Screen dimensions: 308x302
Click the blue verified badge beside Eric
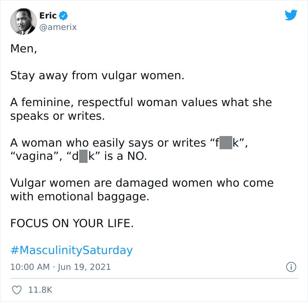pos(63,16)
